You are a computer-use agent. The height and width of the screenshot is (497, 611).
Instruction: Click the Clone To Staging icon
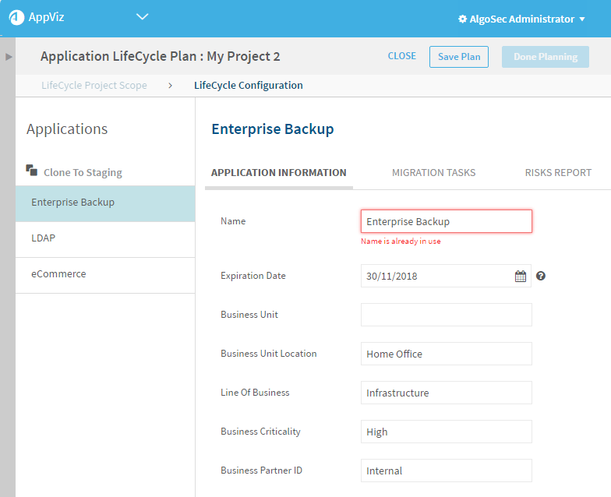pyautogui.click(x=32, y=171)
